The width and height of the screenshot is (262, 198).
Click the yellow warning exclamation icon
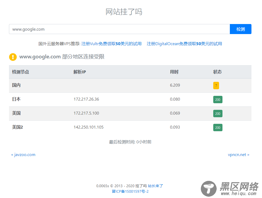point(13,57)
